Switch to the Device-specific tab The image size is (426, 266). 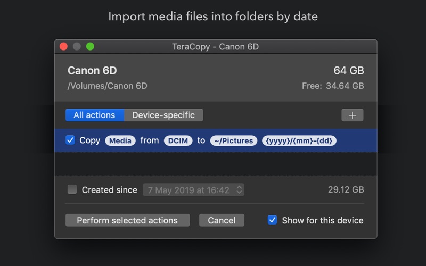163,115
